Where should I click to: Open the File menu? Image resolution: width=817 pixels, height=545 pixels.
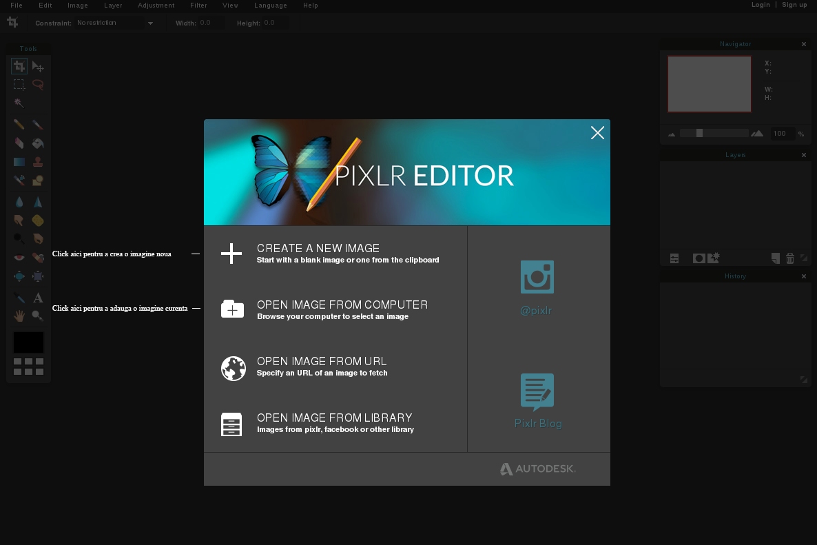point(17,6)
